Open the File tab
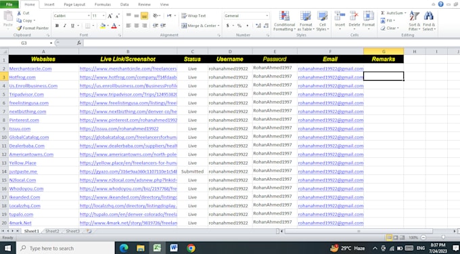 click(x=9, y=5)
